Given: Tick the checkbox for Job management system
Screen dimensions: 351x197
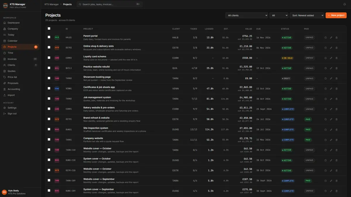Looking at the screenshot, I should click(x=49, y=98).
